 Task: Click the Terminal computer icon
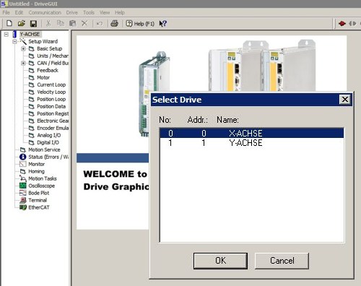pyautogui.click(x=23, y=200)
